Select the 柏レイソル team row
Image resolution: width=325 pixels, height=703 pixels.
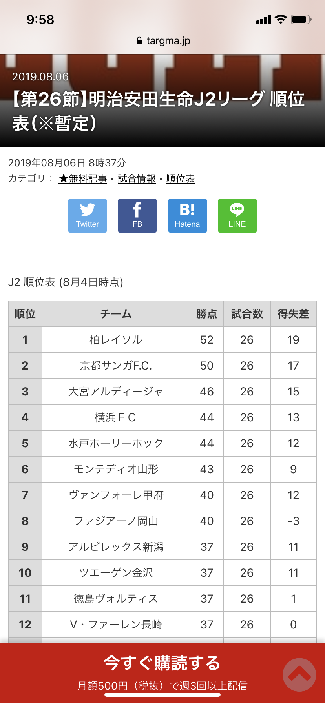point(116,340)
